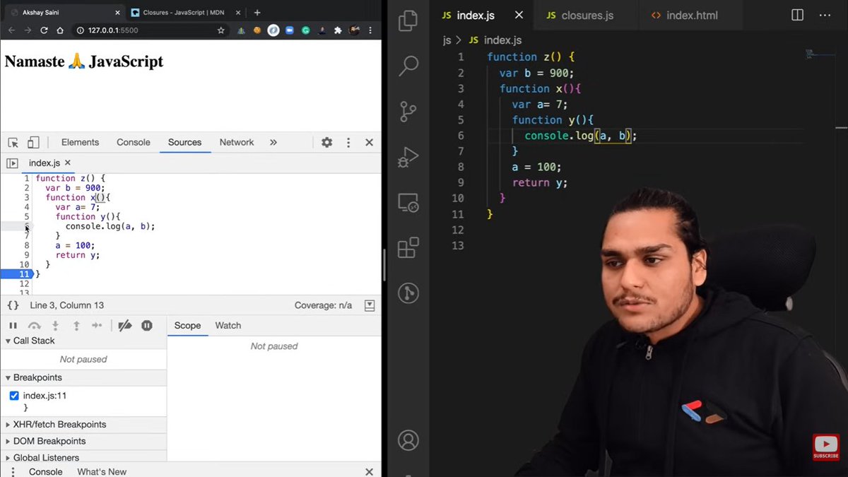
Task: Click DevTools inspect element icon
Action: click(x=13, y=142)
